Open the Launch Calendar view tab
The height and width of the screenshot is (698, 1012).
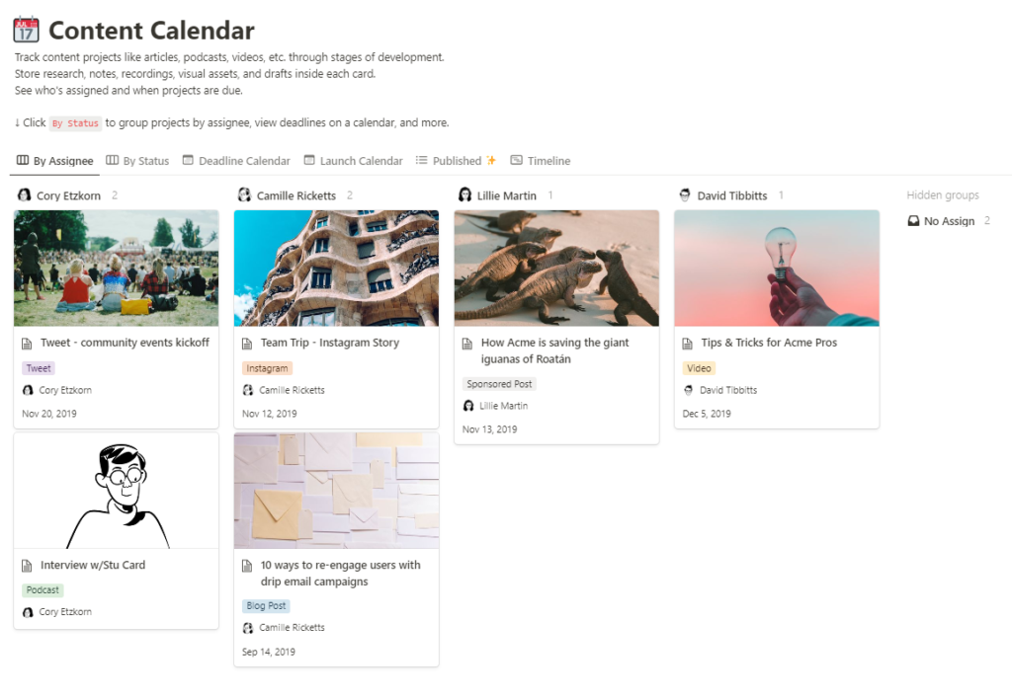[353, 161]
